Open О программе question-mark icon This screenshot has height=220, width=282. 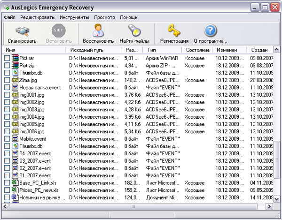click(x=210, y=30)
